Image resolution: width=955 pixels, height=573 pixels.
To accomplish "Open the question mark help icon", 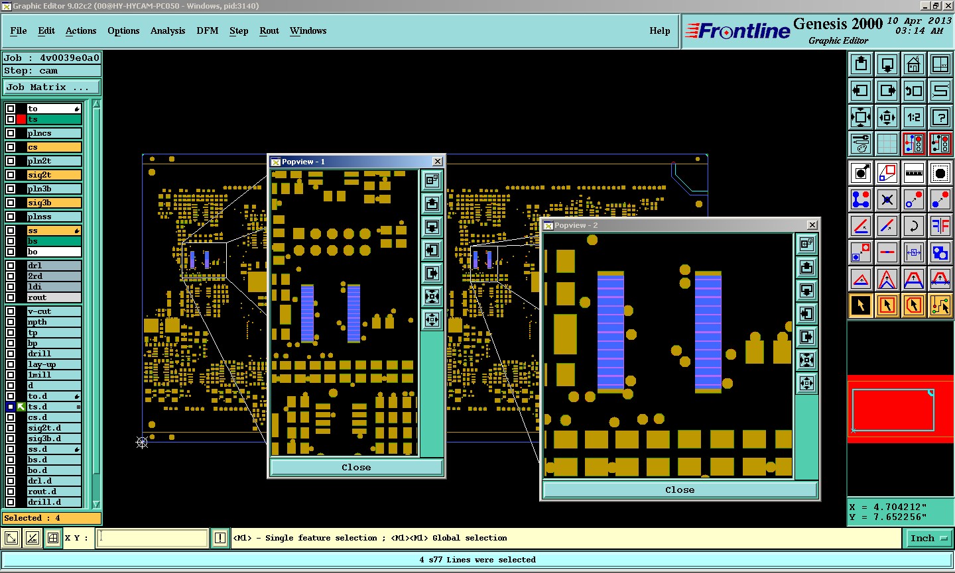I will [940, 117].
